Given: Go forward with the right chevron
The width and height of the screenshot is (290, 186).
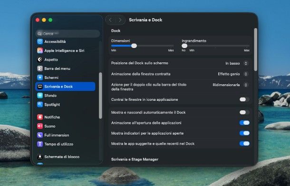Looking at the screenshot, I should pyautogui.click(x=120, y=20).
